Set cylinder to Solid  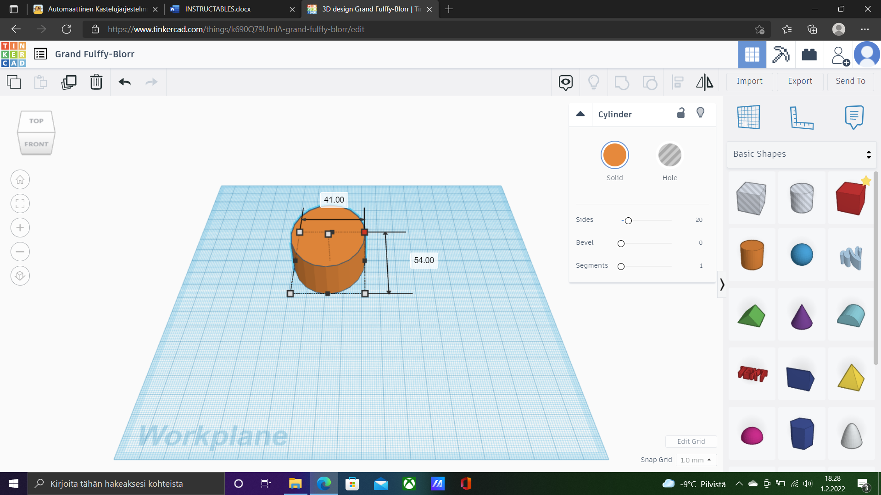(614, 155)
